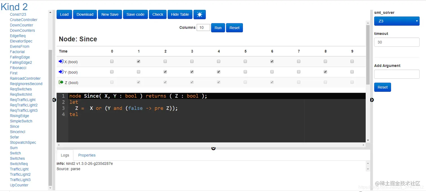Click the logs panel scroll-down arrow
The image size is (426, 192).
pos(368,169)
